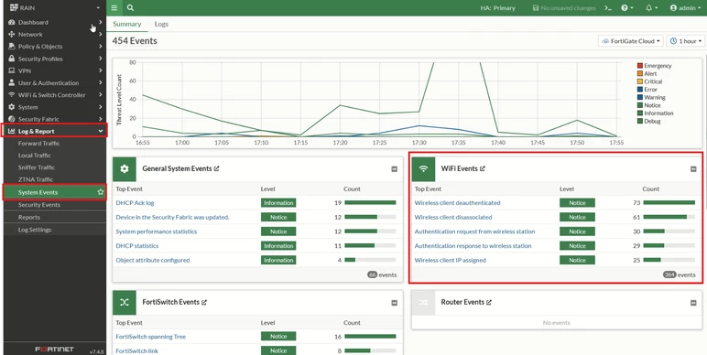The image size is (707, 355).
Task: Open FortiSwitch Events external link icon
Action: [x=204, y=302]
